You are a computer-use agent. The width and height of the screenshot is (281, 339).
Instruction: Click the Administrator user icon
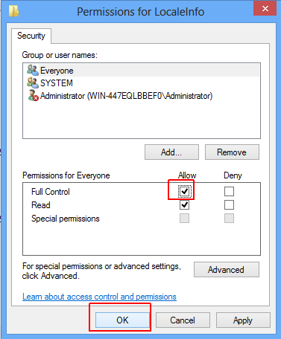coord(33,96)
